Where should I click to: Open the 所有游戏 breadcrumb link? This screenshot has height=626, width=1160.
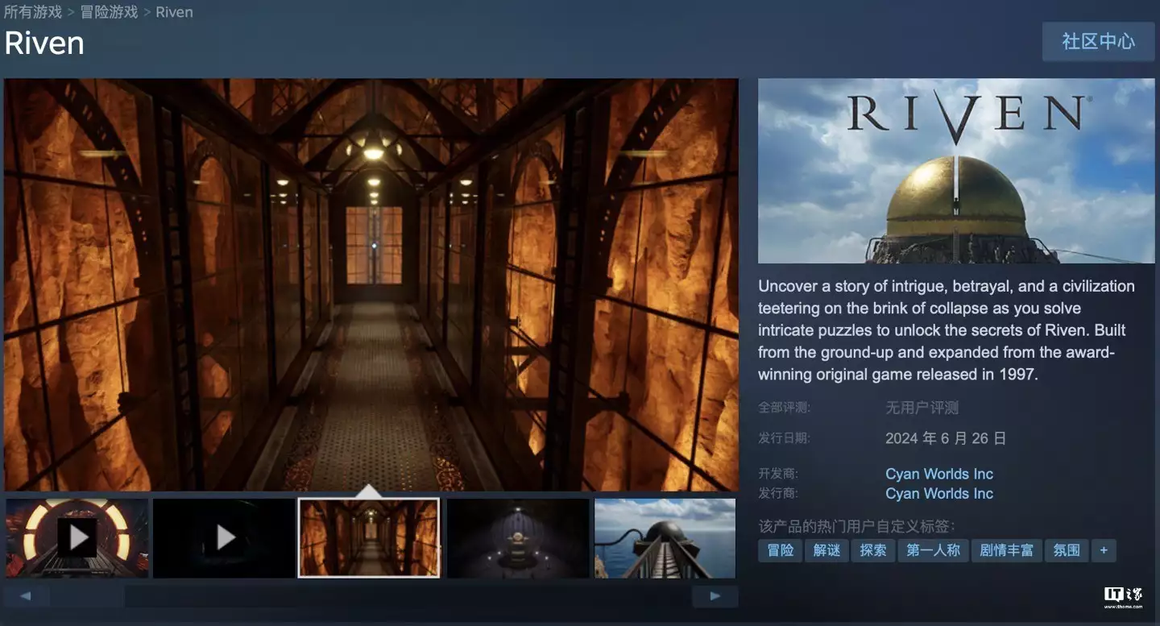click(x=33, y=12)
